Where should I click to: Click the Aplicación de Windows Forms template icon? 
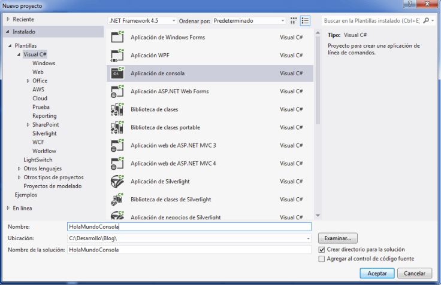coord(117,38)
